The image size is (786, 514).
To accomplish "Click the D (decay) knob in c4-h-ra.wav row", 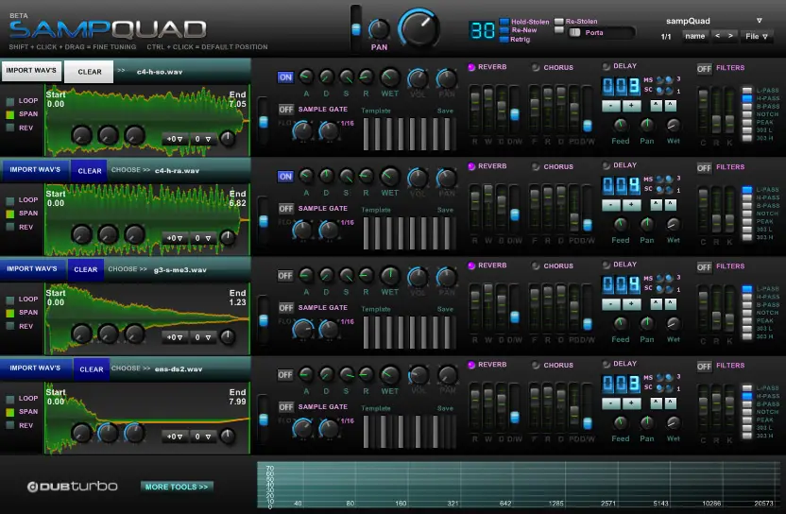I will (x=326, y=176).
